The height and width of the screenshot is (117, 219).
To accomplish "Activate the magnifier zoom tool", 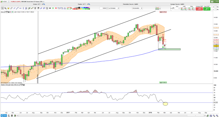I will pyautogui.click(x=5, y=8).
